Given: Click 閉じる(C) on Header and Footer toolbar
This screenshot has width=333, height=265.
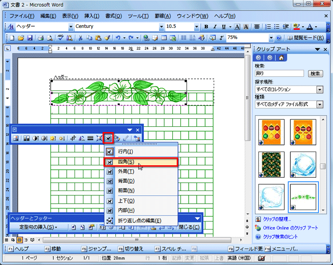Looking at the screenshot, I should [189, 227].
